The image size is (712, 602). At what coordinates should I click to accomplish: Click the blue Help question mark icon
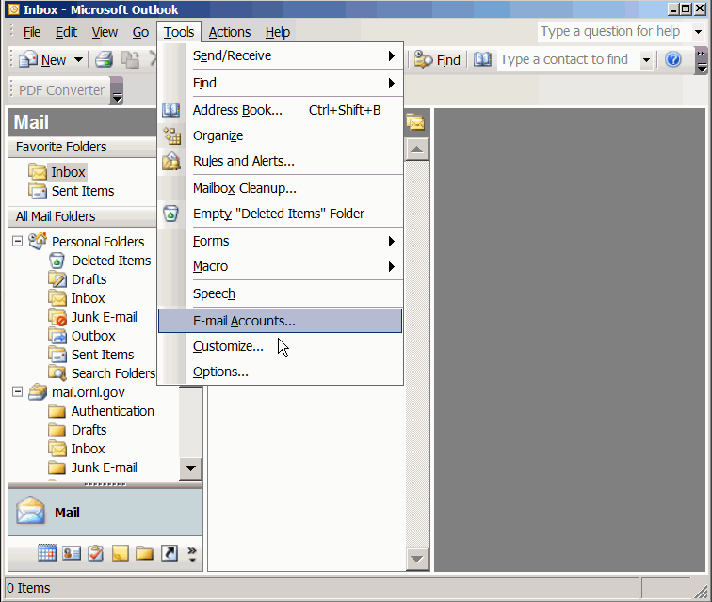coord(673,59)
